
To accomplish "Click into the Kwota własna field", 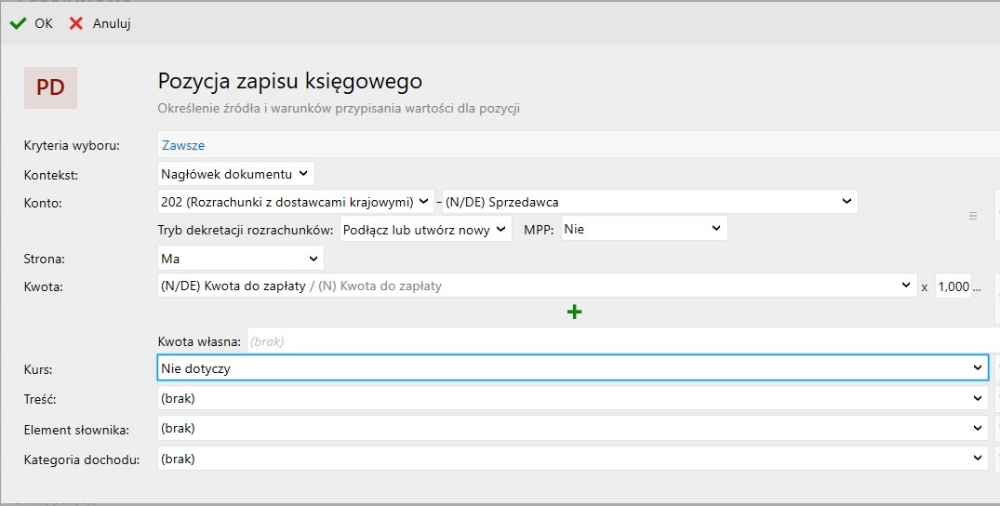I will pos(614,341).
